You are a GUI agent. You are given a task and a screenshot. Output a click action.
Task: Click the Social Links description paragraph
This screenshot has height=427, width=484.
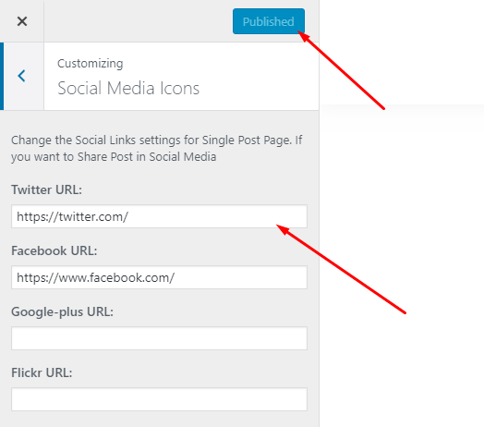(157, 148)
